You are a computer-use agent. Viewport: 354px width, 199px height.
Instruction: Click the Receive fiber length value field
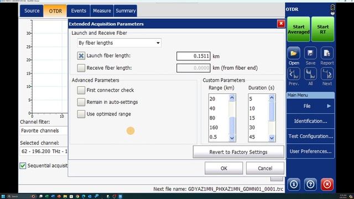[x=194, y=68]
